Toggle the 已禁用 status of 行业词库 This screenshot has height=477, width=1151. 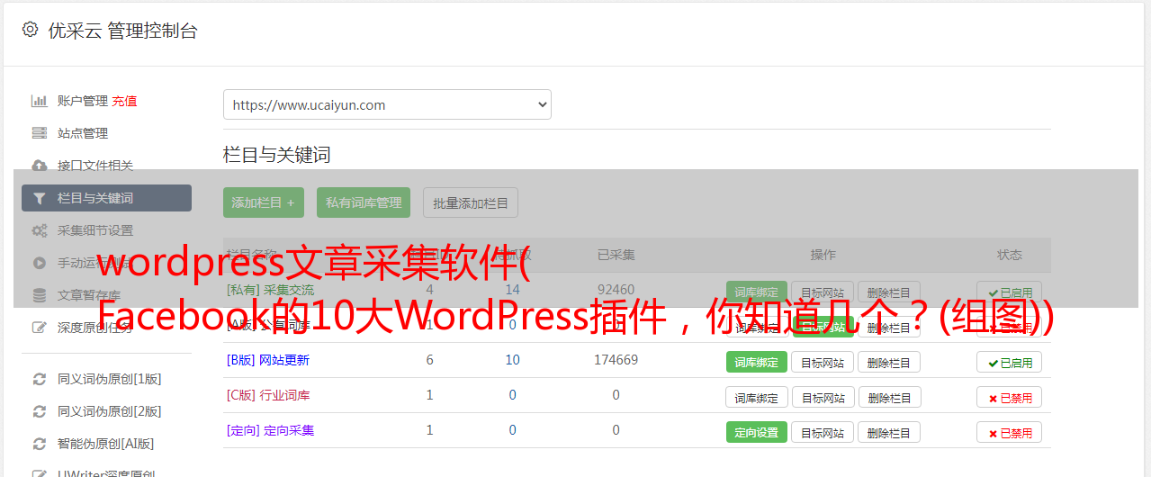click(1010, 397)
